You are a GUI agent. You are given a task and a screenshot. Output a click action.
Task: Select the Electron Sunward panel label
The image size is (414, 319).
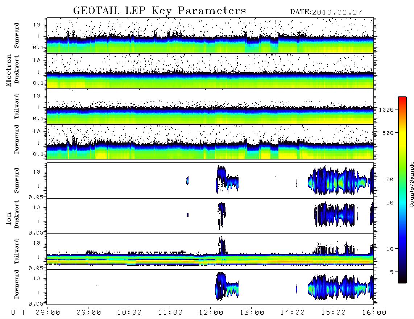point(17,36)
